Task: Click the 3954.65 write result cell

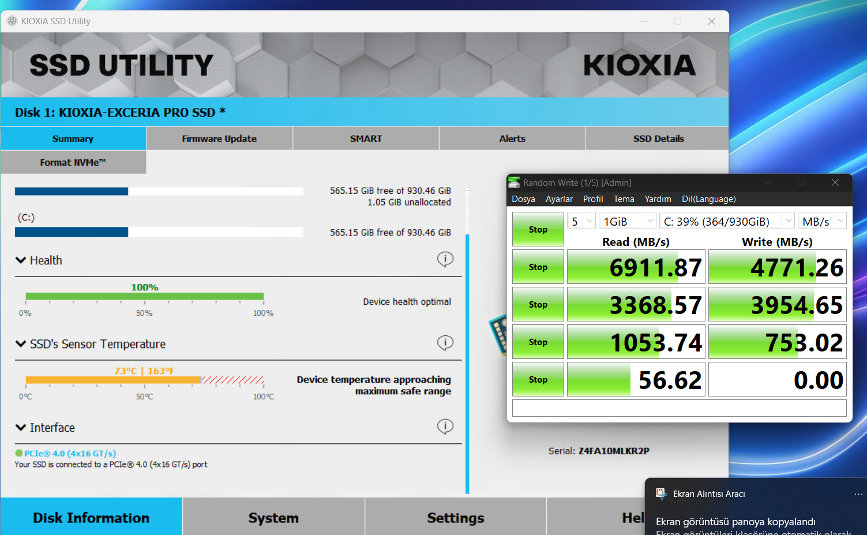Action: coord(778,304)
